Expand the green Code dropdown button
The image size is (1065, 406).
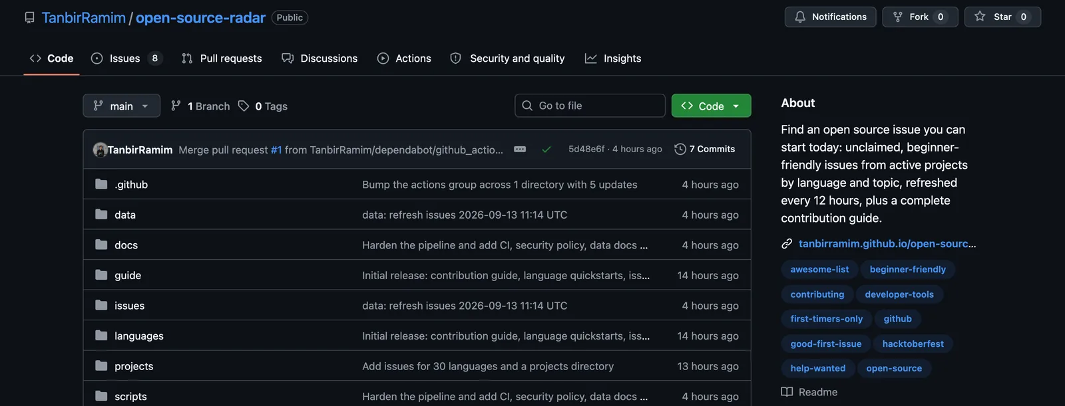(x=711, y=106)
